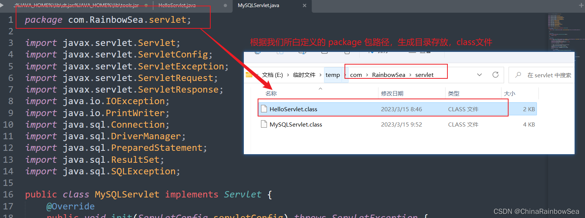The height and width of the screenshot is (218, 585).
Task: Go to 'com' folder in breadcrumb
Action: click(356, 75)
